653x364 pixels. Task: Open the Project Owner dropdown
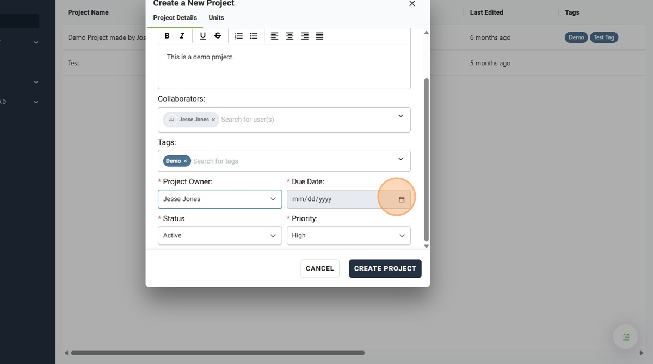click(x=220, y=199)
